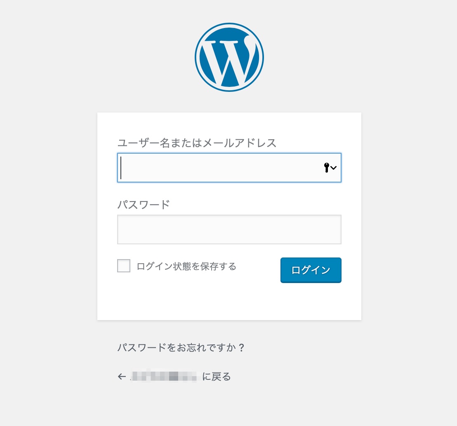Open the password manager key icon
Screen dimensions: 457x426
pos(326,167)
